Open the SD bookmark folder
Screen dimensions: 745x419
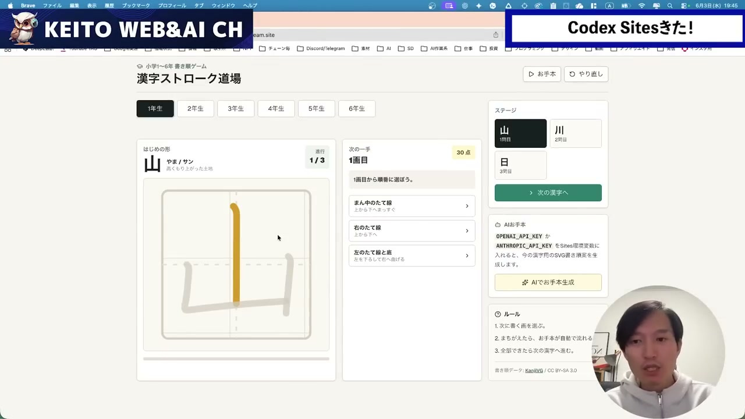point(406,48)
